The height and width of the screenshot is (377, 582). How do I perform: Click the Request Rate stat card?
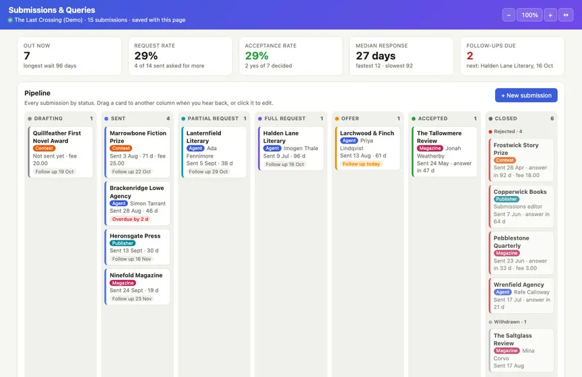point(181,56)
